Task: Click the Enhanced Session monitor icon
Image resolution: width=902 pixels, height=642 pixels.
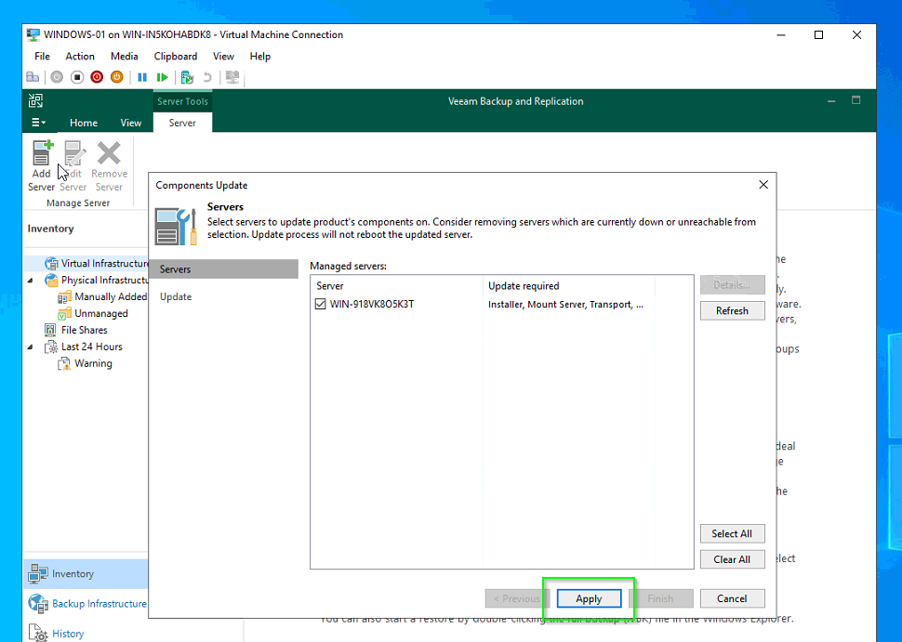Action: 232,77
